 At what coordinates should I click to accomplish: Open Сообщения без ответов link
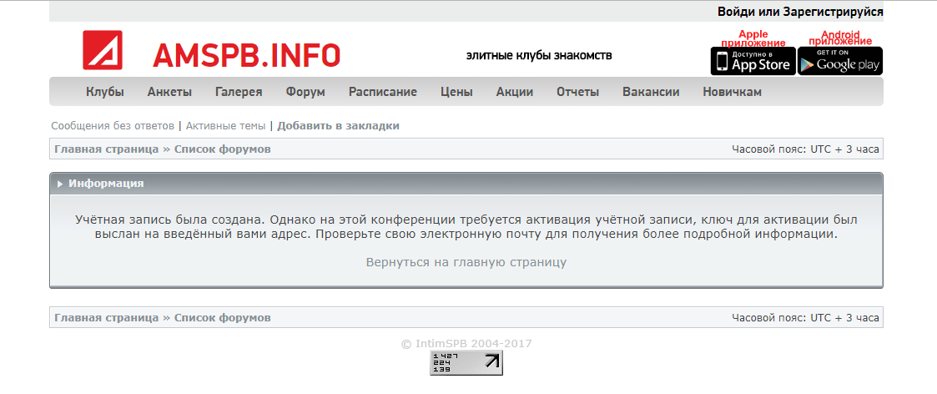pos(113,126)
